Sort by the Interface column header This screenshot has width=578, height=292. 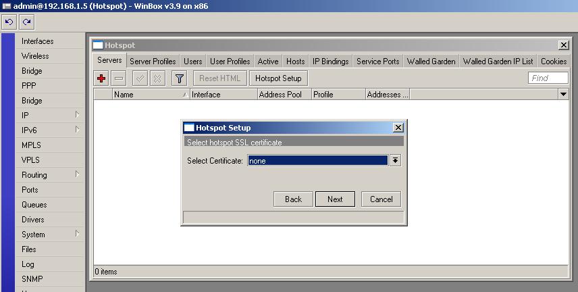coord(224,95)
